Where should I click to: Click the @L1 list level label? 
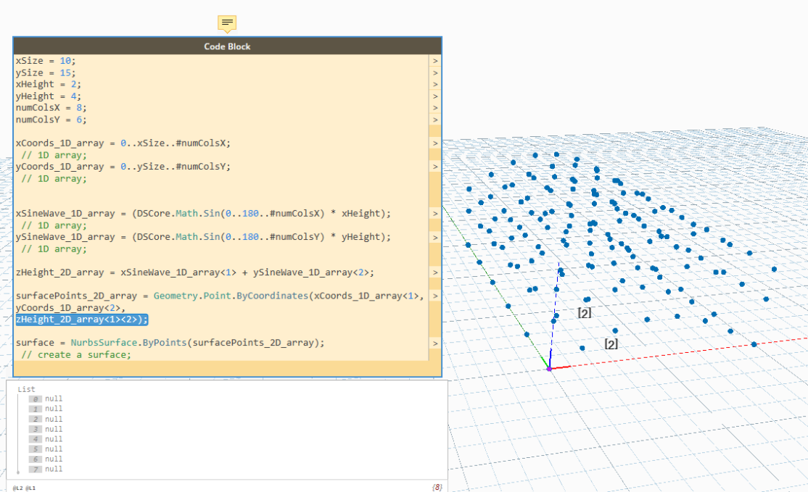click(x=30, y=488)
